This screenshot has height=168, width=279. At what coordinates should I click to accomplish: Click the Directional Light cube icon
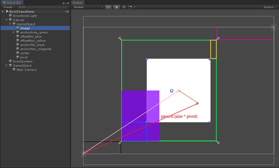point(10,16)
